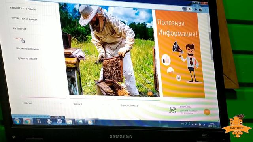Image resolution: width=253 pixels, height=142 pixels.
Task: Click the volume speaker icon in the tray
Action: [196, 124]
